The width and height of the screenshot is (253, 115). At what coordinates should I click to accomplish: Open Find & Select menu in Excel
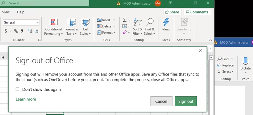point(150,27)
